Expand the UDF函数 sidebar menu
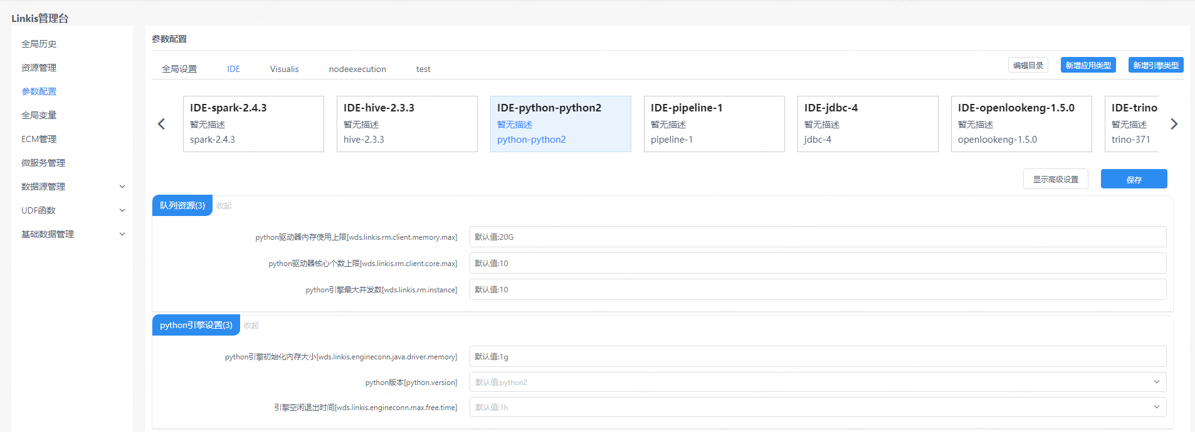This screenshot has height=432, width=1195. pos(72,210)
